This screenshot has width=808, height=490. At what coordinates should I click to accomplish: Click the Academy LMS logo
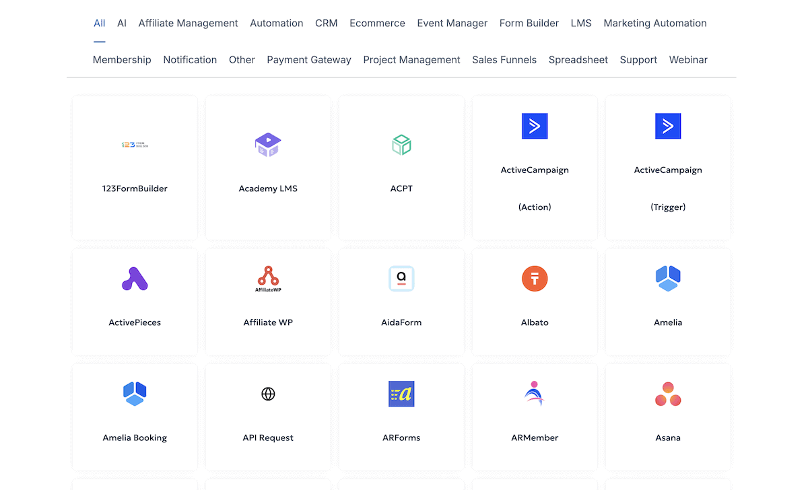[268, 144]
